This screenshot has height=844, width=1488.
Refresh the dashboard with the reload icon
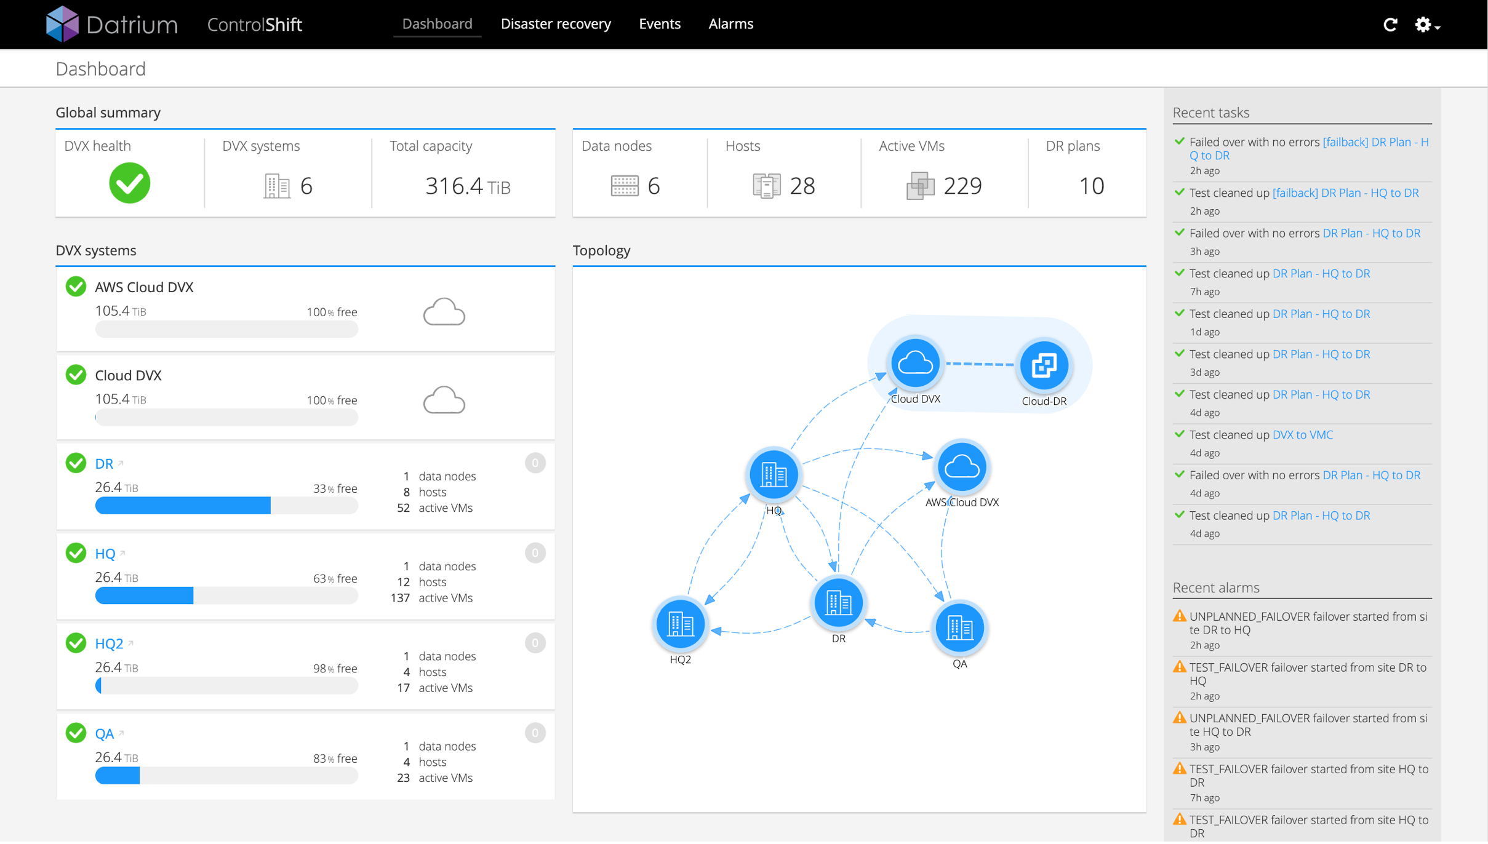pyautogui.click(x=1390, y=25)
